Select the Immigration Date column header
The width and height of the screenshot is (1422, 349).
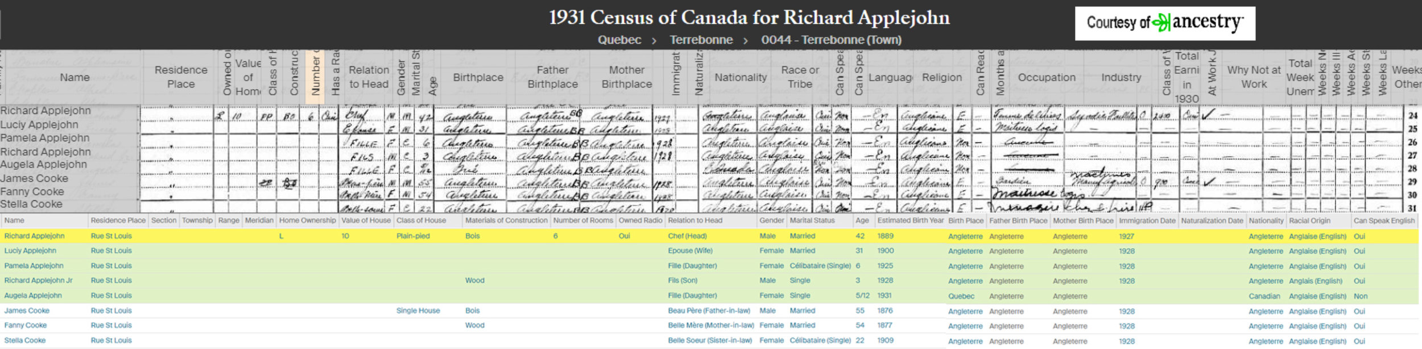[x=1147, y=220]
